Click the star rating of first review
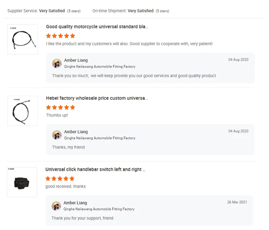This screenshot has width=269, height=230. pyautogui.click(x=60, y=36)
